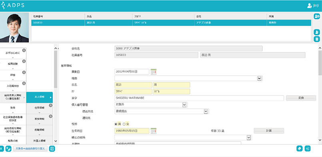
Task: Select 住所情報 submenu tab
Action: pyautogui.click(x=40, y=108)
